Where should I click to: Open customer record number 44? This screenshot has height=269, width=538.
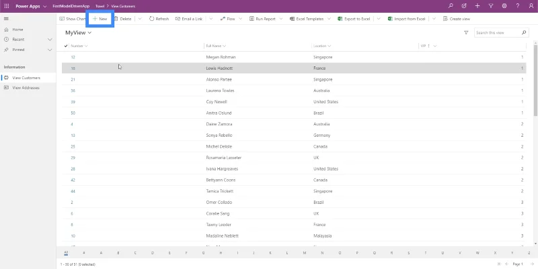[73, 191]
